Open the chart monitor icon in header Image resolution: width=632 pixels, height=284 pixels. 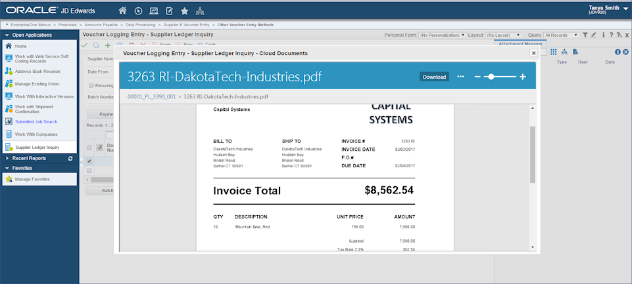coord(154,11)
